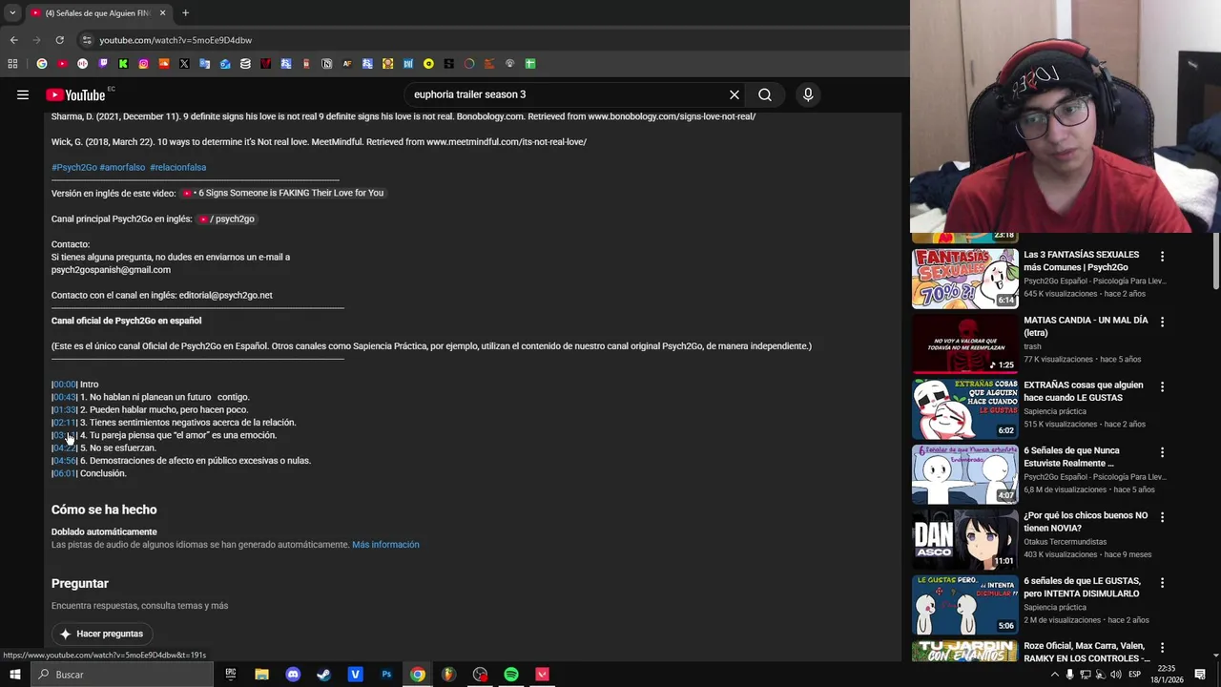The height and width of the screenshot is (687, 1221).
Task: Click the magnifier search button
Action: 765,94
